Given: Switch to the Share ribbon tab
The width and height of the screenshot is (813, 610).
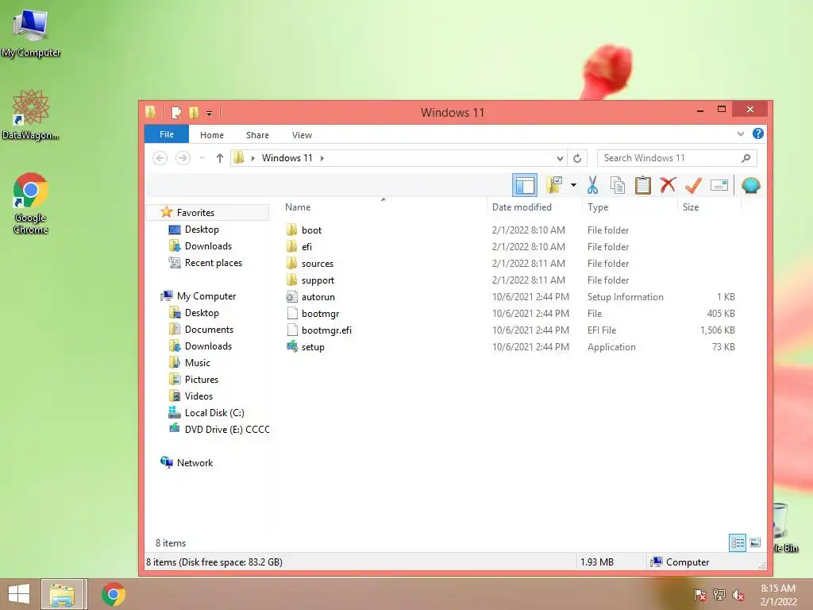Looking at the screenshot, I should point(257,135).
